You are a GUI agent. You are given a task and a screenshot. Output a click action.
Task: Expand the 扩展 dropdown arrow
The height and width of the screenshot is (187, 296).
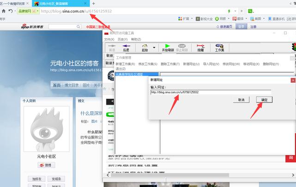[x=192, y=18]
